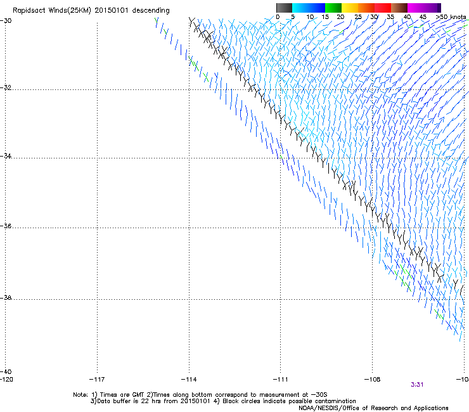Click the magenta 40-45 knots swatch
Screen dimensions: 469x412
(x=416, y=8)
